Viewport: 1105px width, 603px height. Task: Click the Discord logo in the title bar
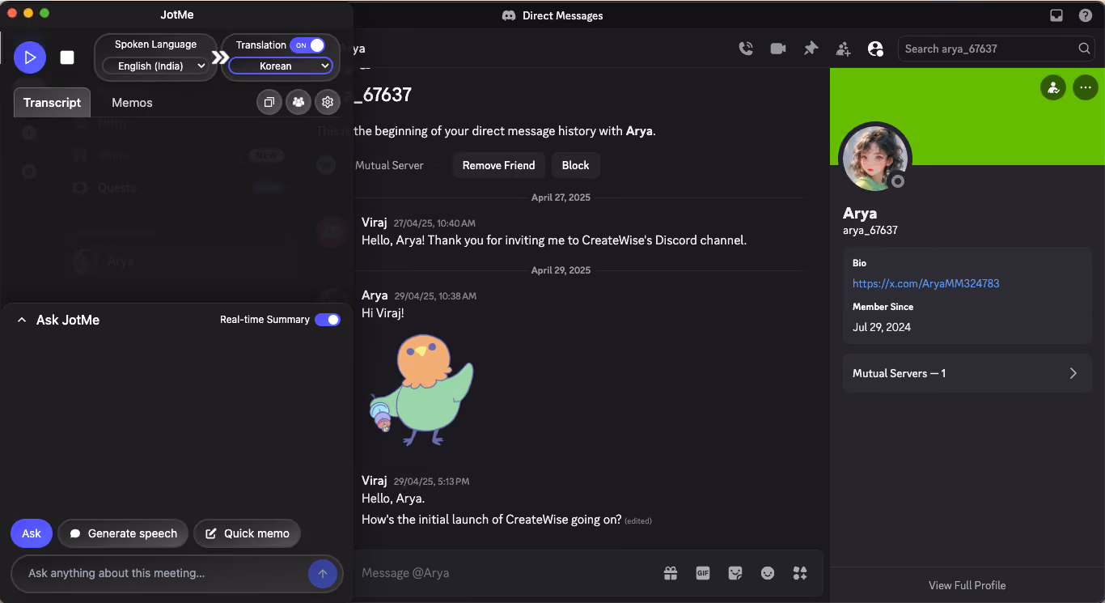pyautogui.click(x=510, y=15)
